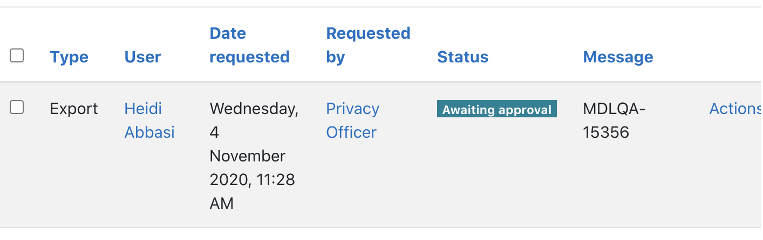Screen dimensions: 763x240
Task: Select the Heidi Abbasi export request checkbox
Action: tap(17, 107)
